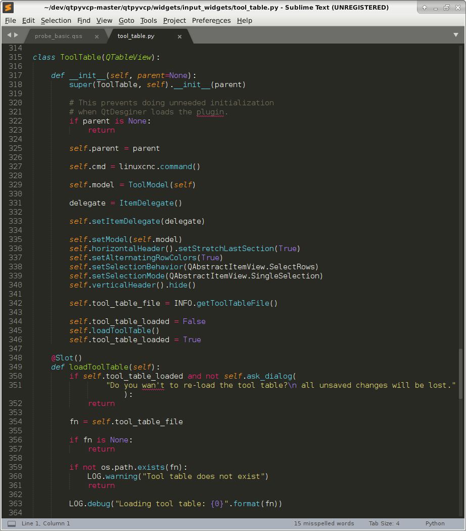This screenshot has height=531, width=466.
Task: Click ToolModel constructor text
Action: pyautogui.click(x=149, y=185)
